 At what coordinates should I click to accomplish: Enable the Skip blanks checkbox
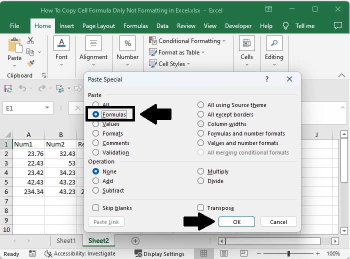[95, 208]
